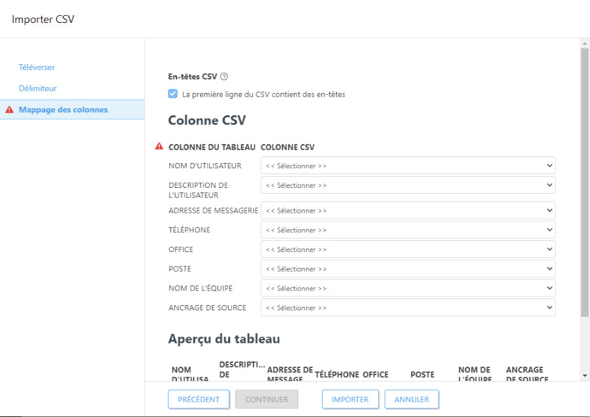Uncheck the first line contains headers checkbox
The height and width of the screenshot is (417, 590).
point(172,94)
